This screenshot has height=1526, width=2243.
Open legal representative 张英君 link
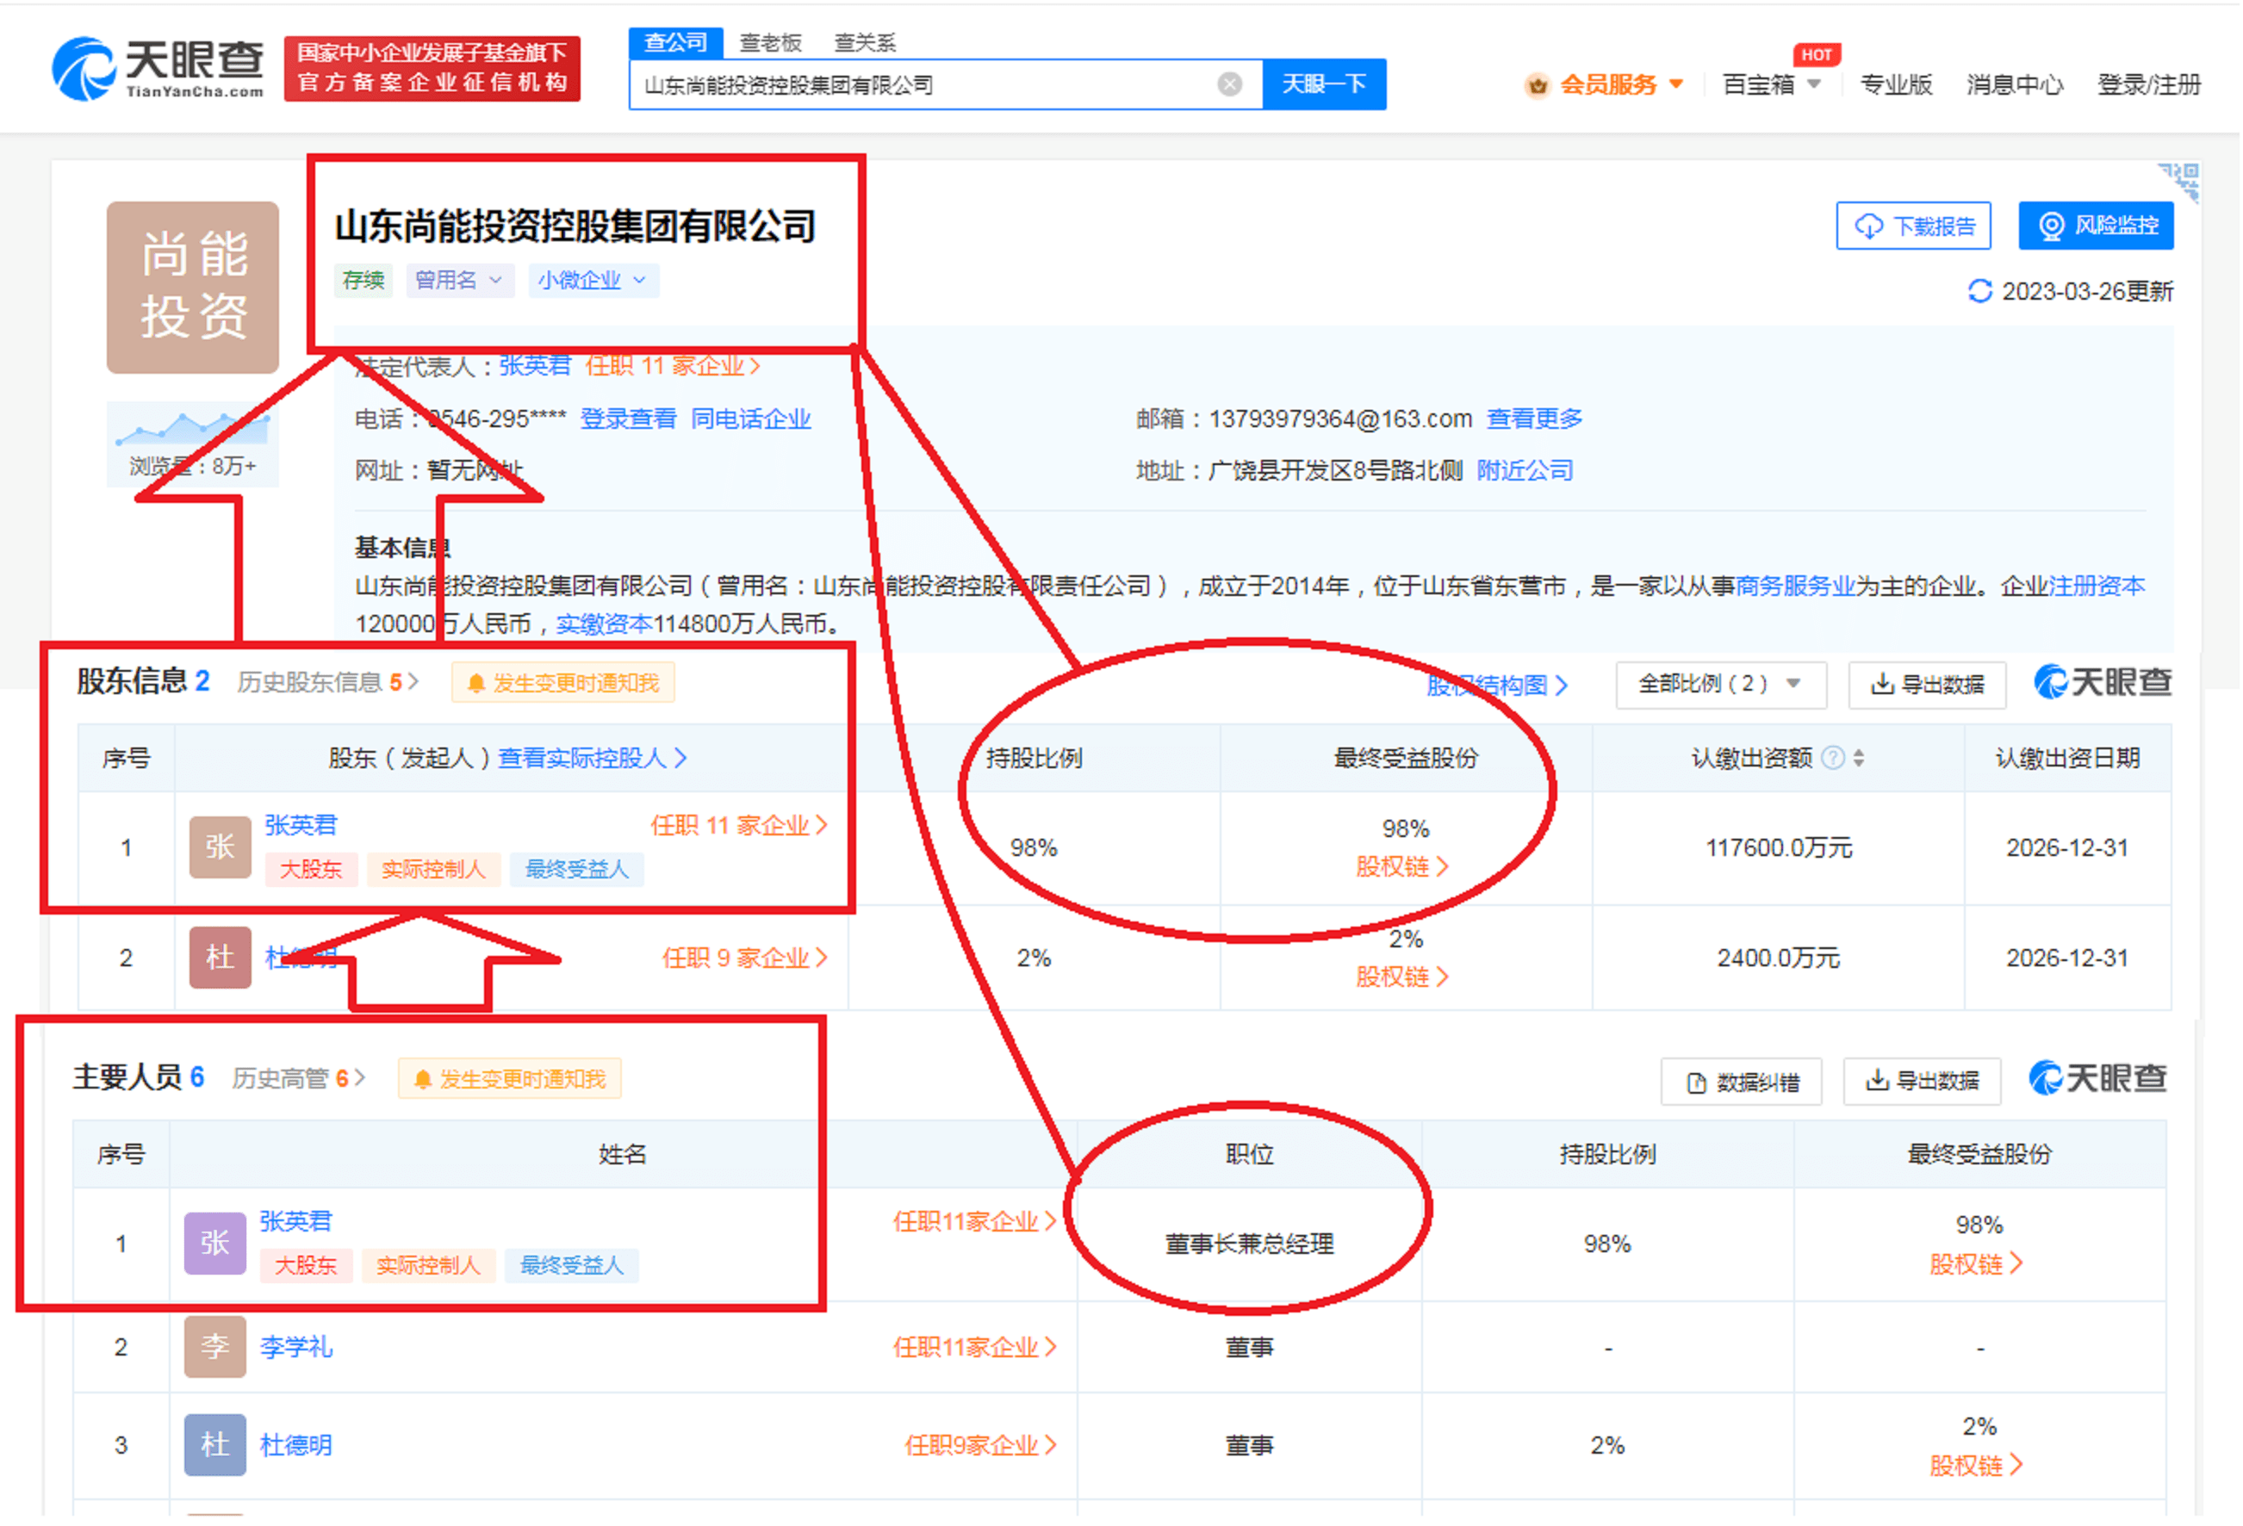(x=536, y=366)
